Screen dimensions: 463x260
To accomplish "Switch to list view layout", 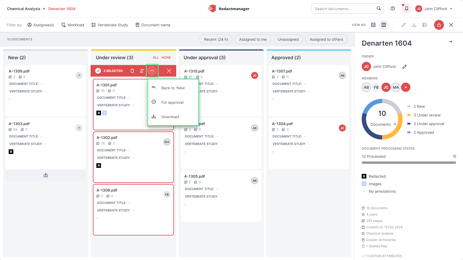I will pyautogui.click(x=373, y=25).
